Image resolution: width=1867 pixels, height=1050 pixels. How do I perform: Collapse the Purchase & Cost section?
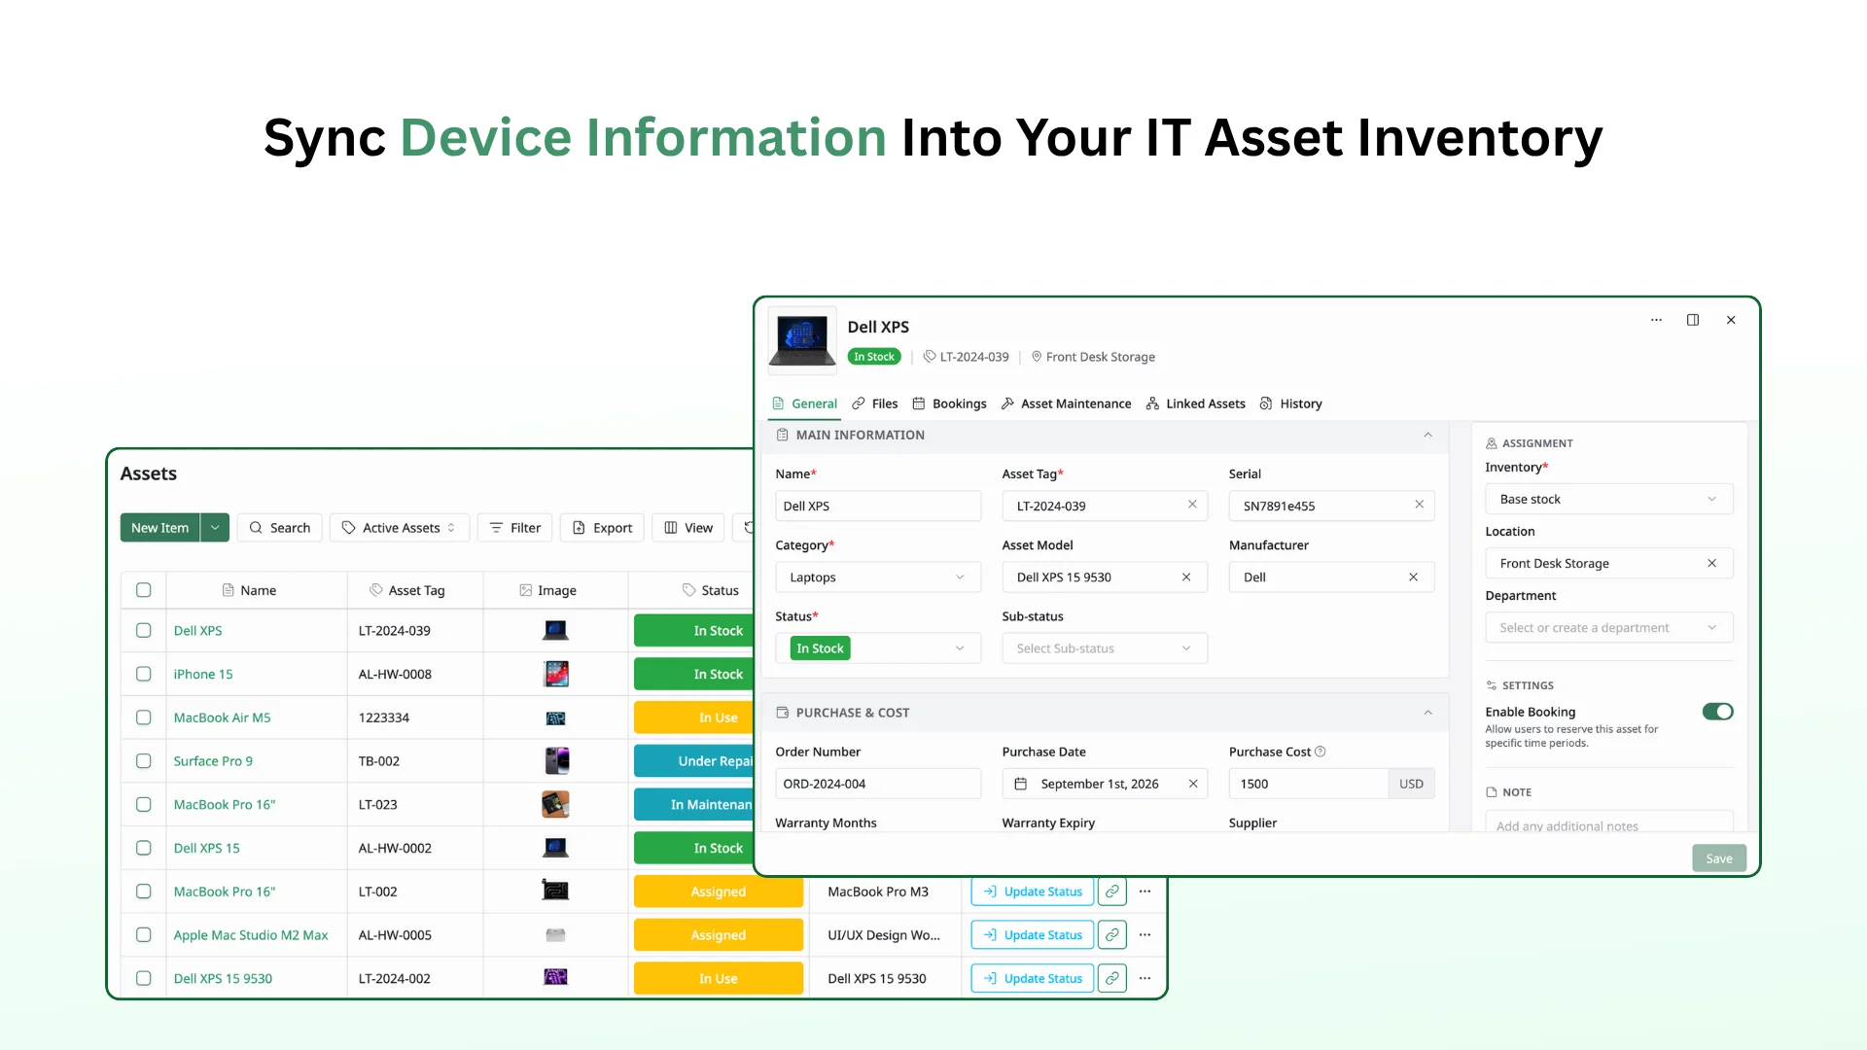pyautogui.click(x=1427, y=713)
